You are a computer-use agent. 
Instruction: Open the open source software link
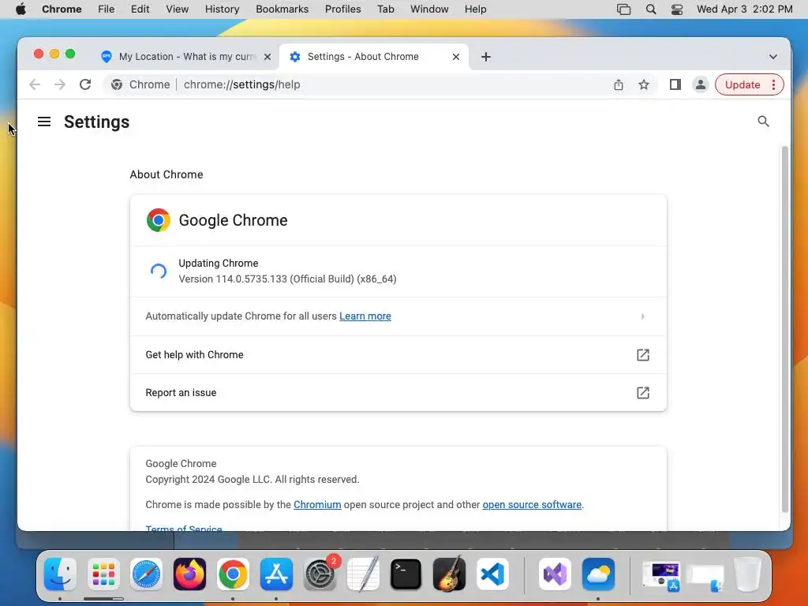pos(532,505)
